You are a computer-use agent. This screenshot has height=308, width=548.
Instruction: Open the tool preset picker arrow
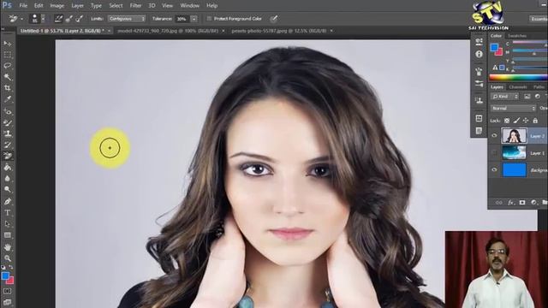pos(21,19)
